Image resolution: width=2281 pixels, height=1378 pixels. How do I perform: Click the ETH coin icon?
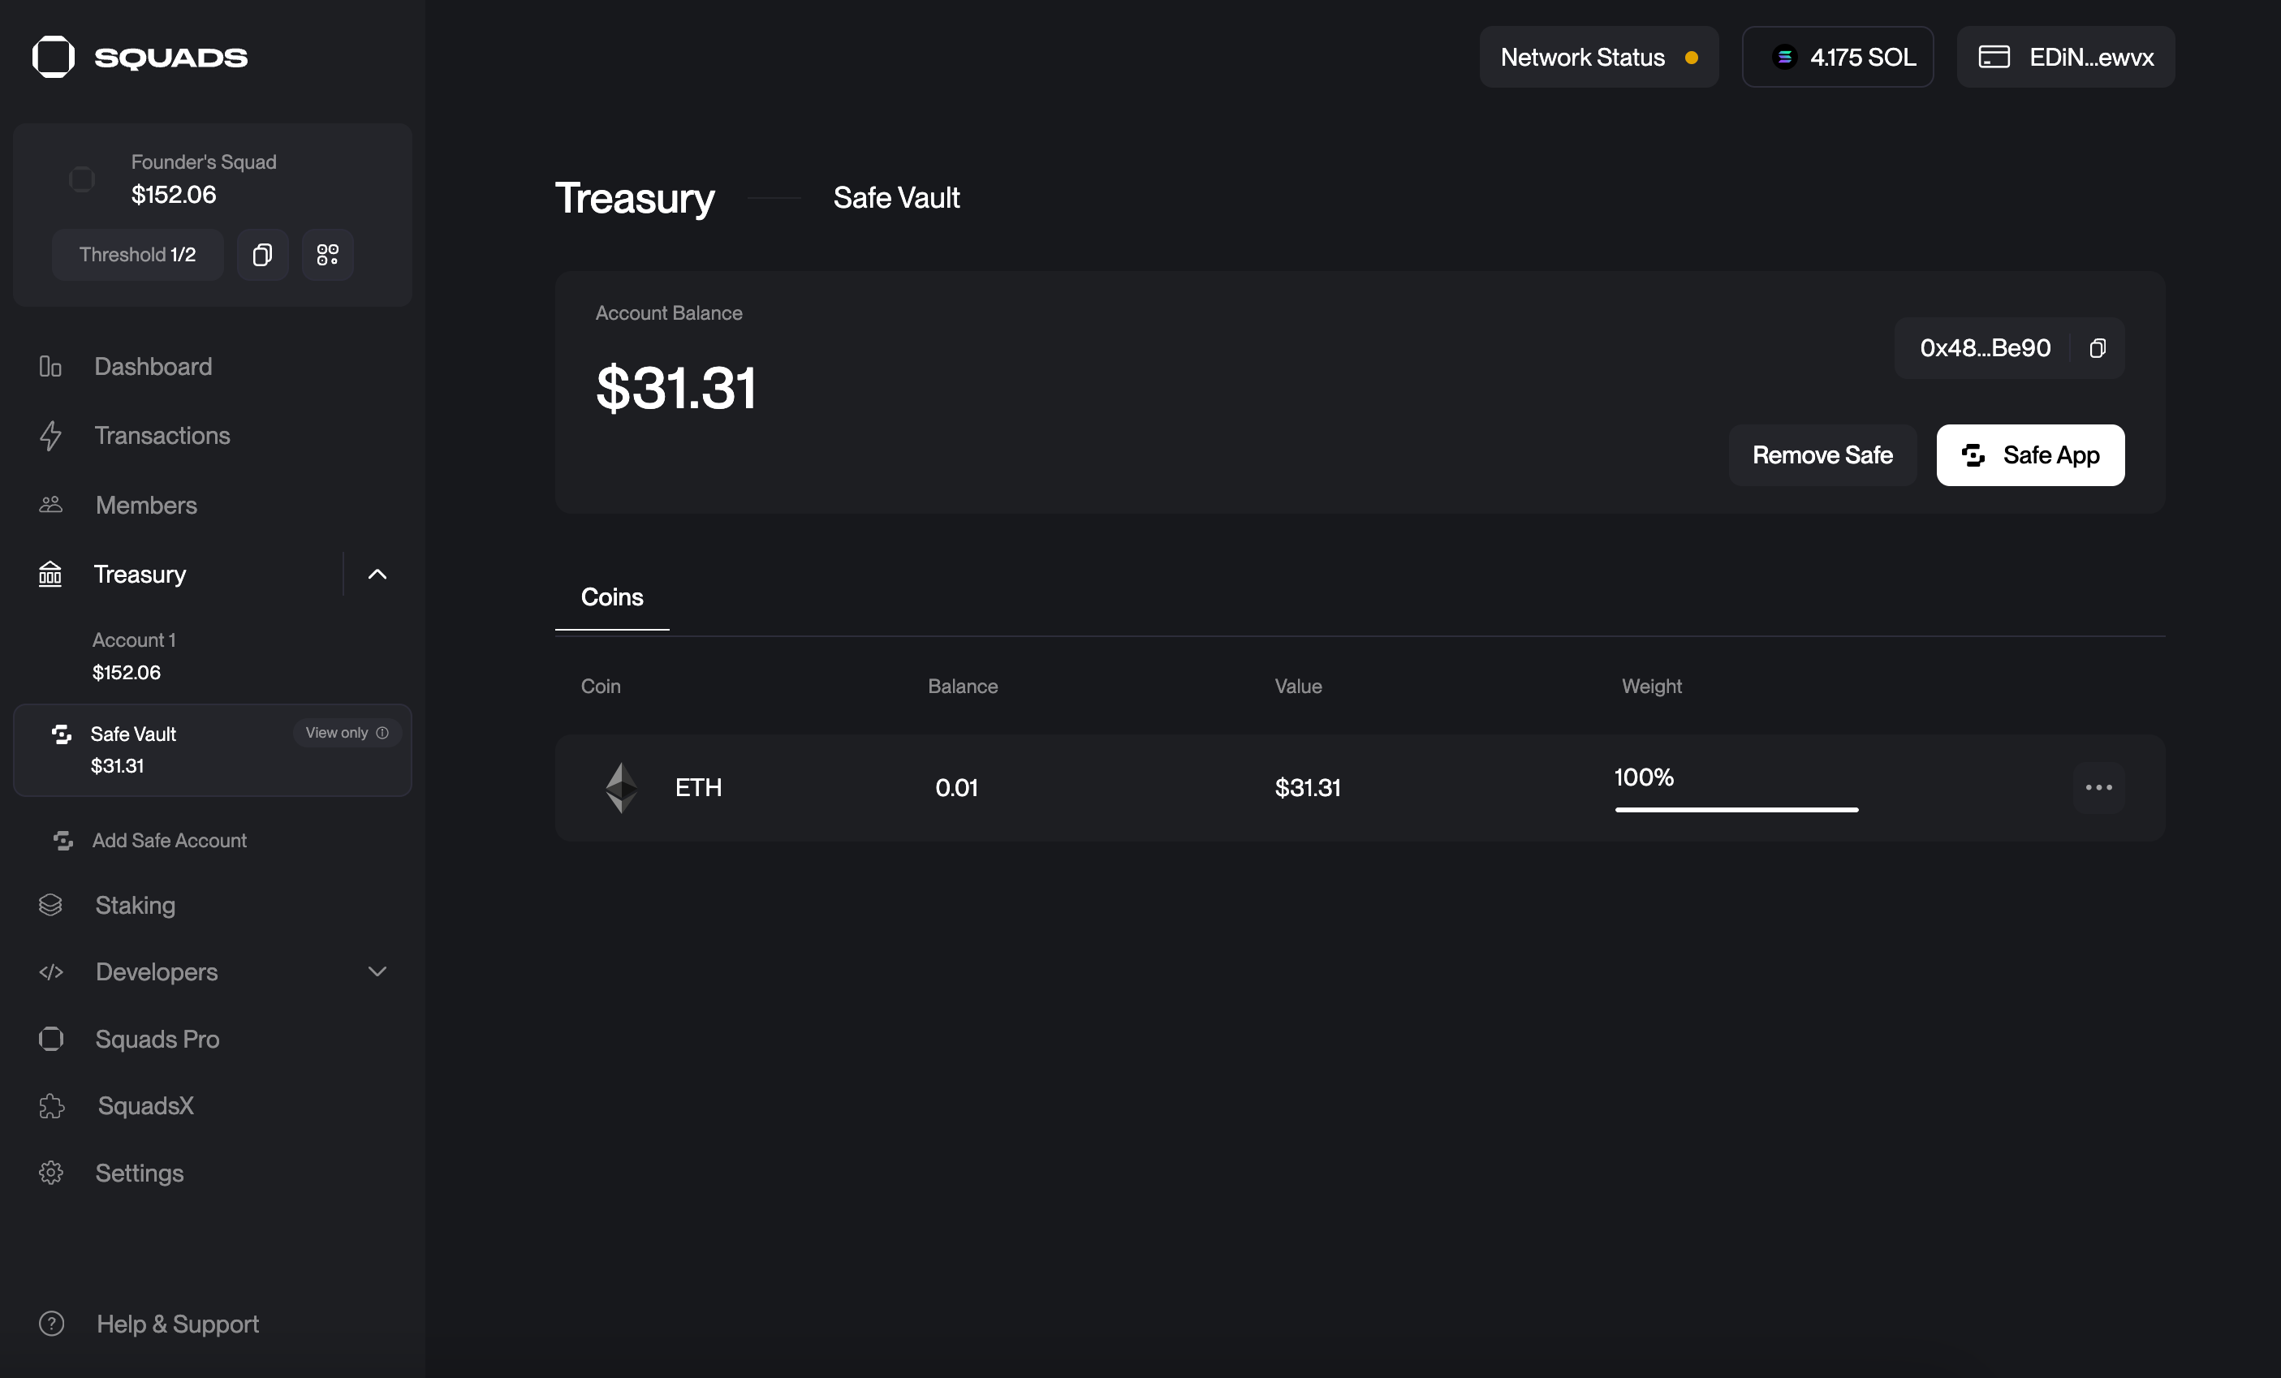point(621,787)
